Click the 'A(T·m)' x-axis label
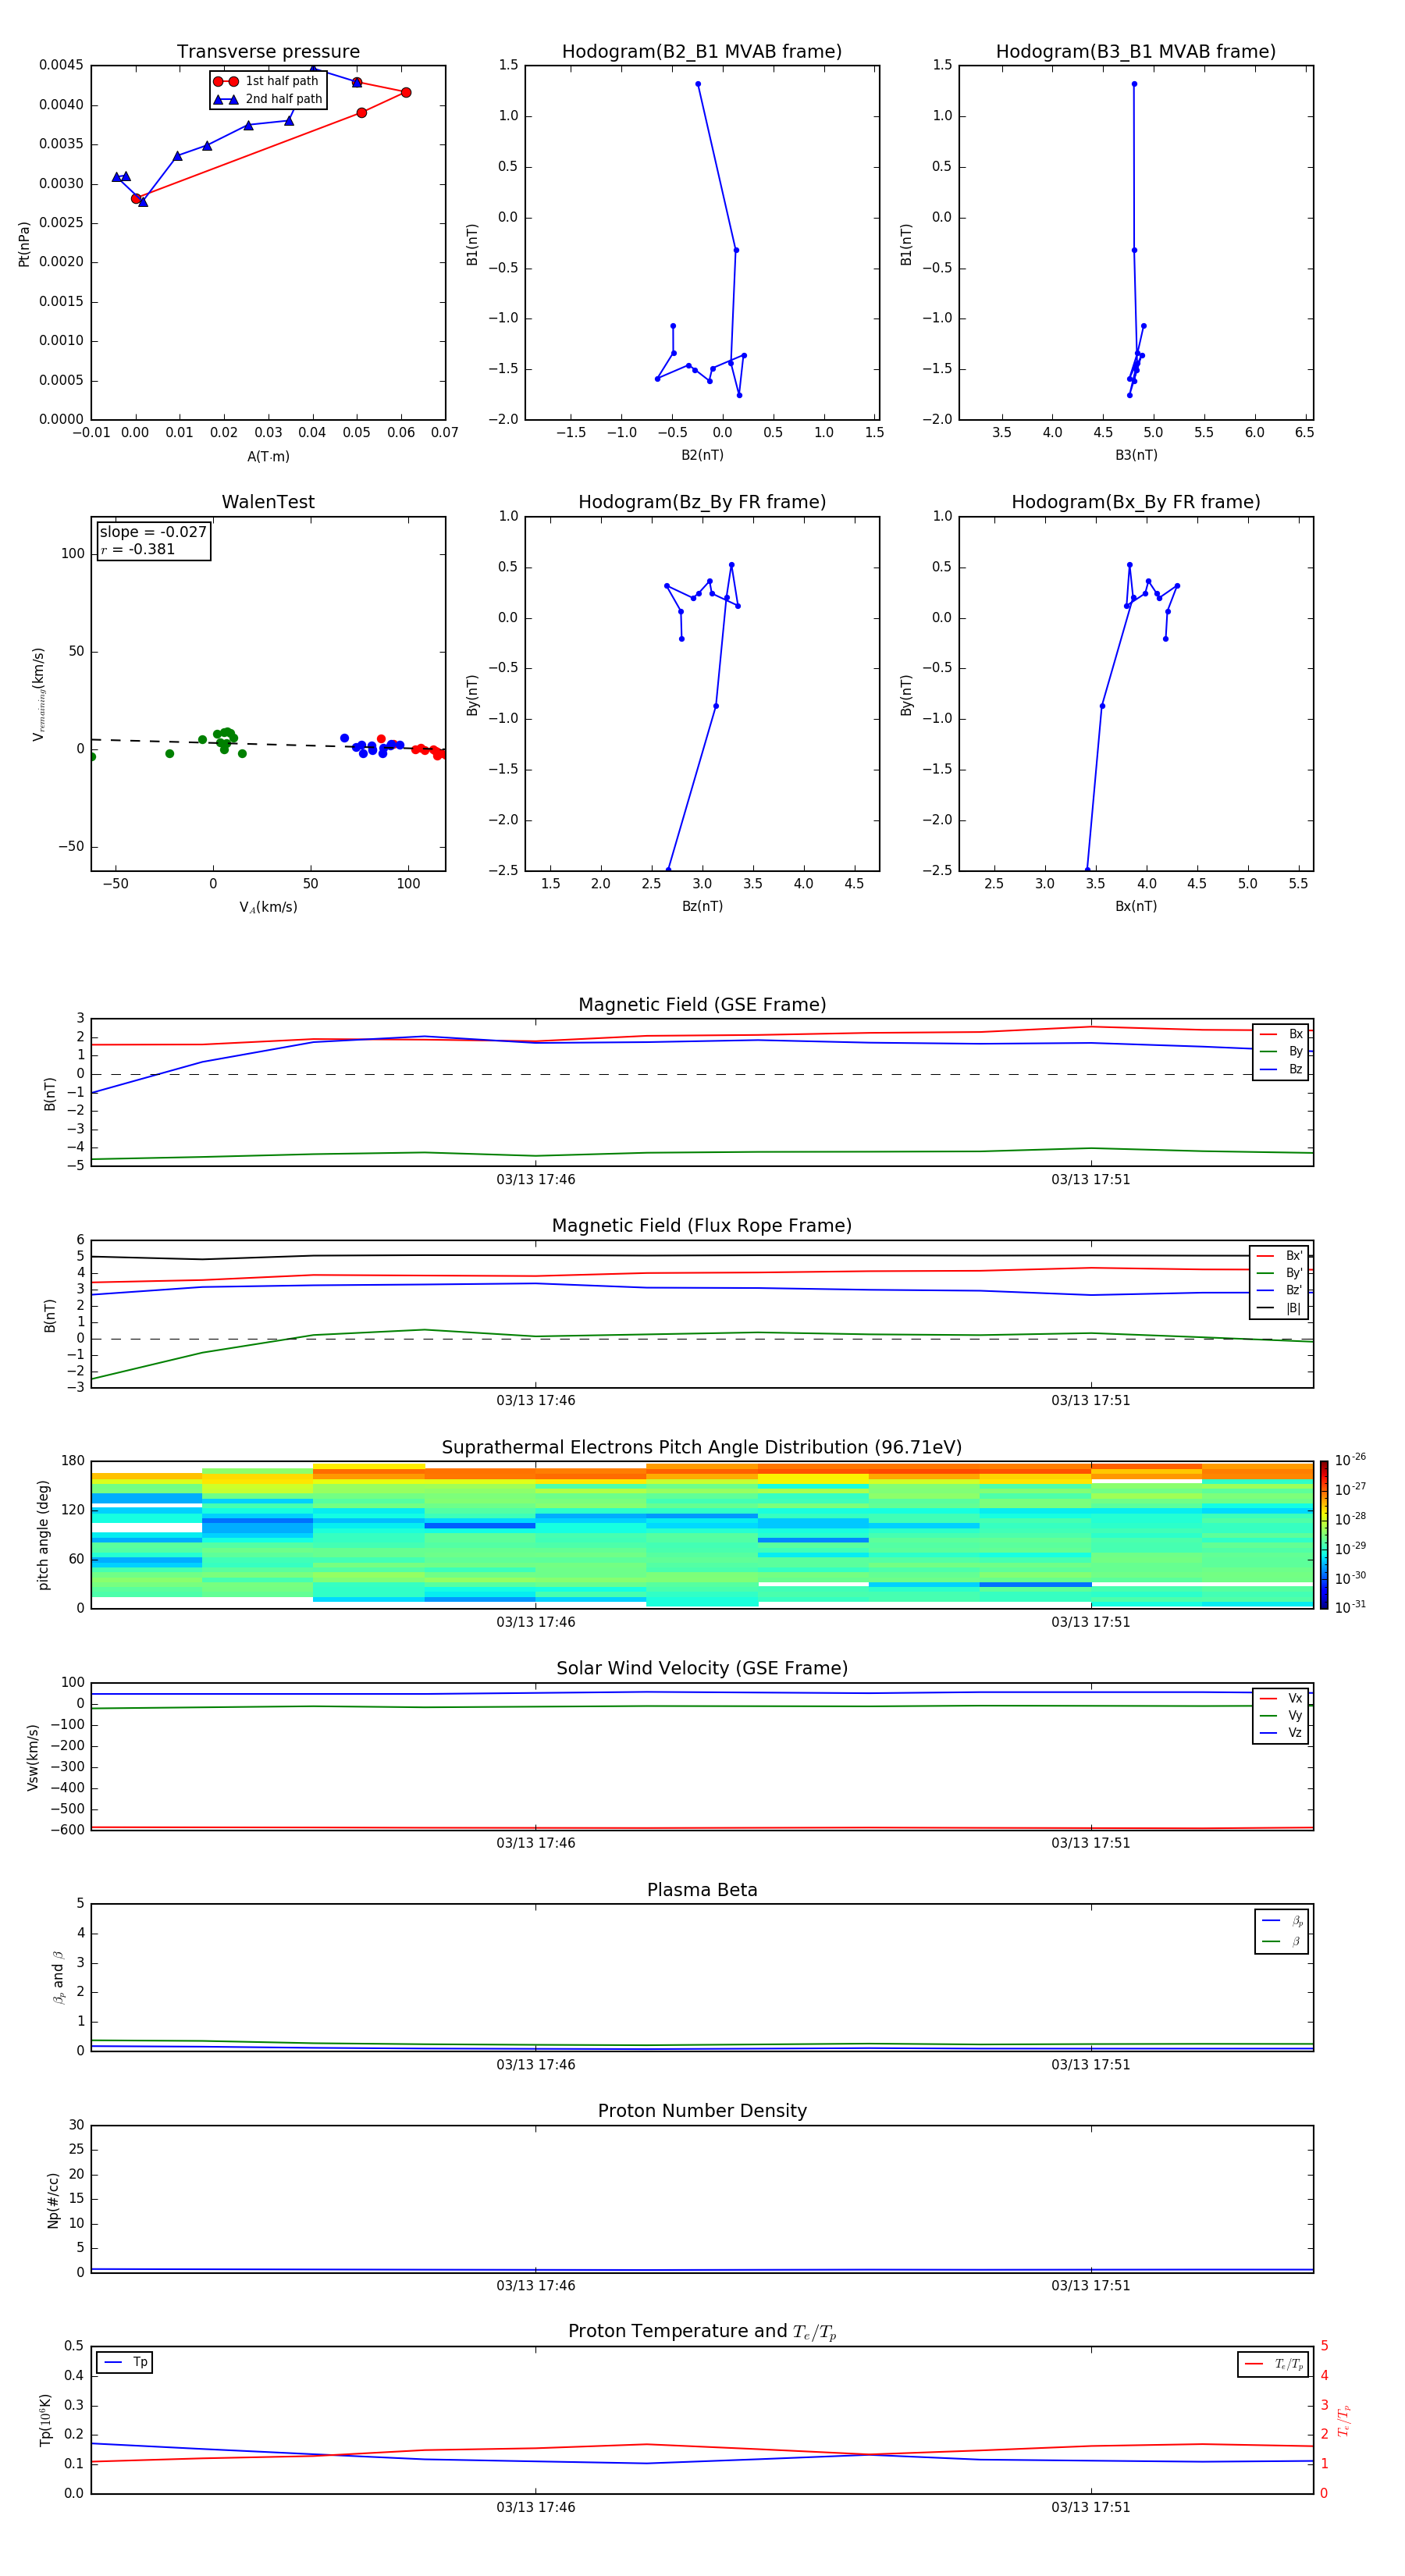Viewport: 1405px width, 2576px height. pyautogui.click(x=268, y=457)
